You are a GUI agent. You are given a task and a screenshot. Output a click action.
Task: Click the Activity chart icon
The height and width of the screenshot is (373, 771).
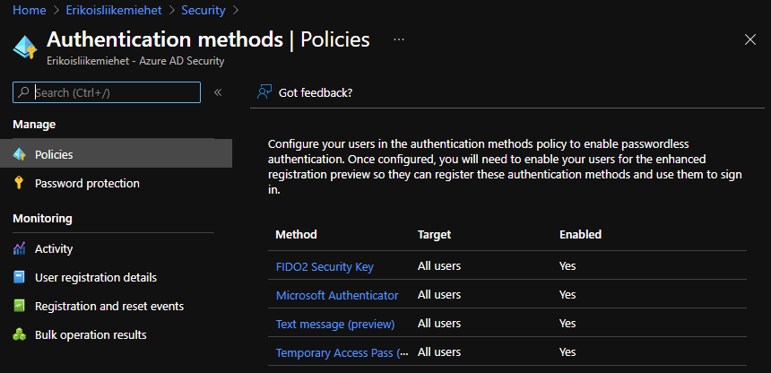[19, 248]
